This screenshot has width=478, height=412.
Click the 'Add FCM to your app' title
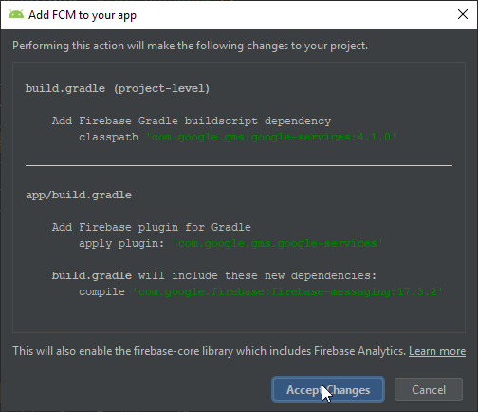tap(83, 15)
